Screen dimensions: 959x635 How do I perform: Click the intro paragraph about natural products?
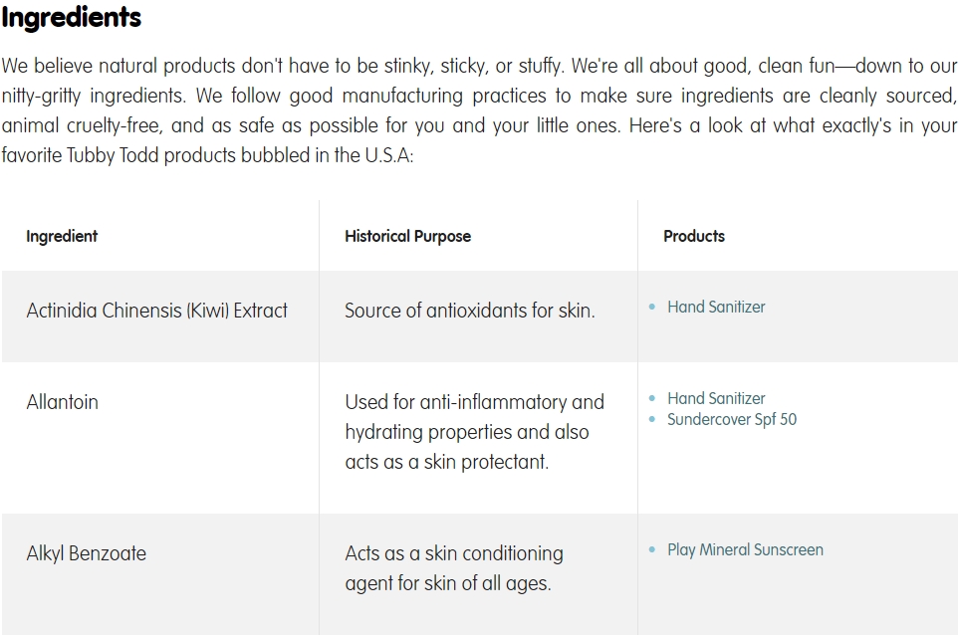479,110
